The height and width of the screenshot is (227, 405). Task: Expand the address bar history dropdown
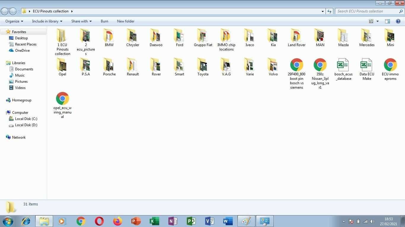coord(323,11)
